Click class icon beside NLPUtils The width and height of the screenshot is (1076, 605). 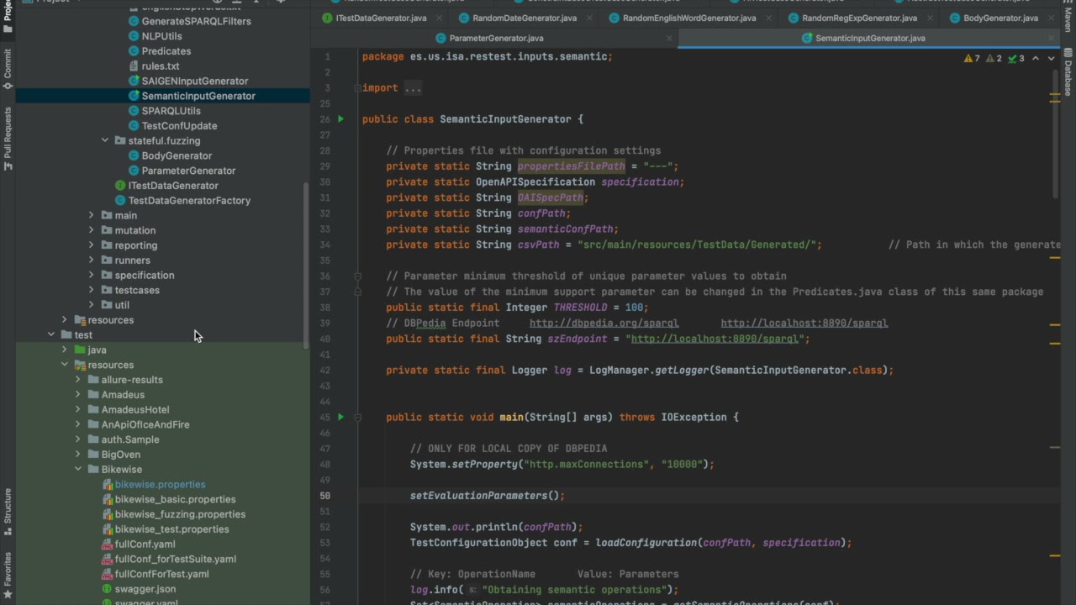(134, 36)
